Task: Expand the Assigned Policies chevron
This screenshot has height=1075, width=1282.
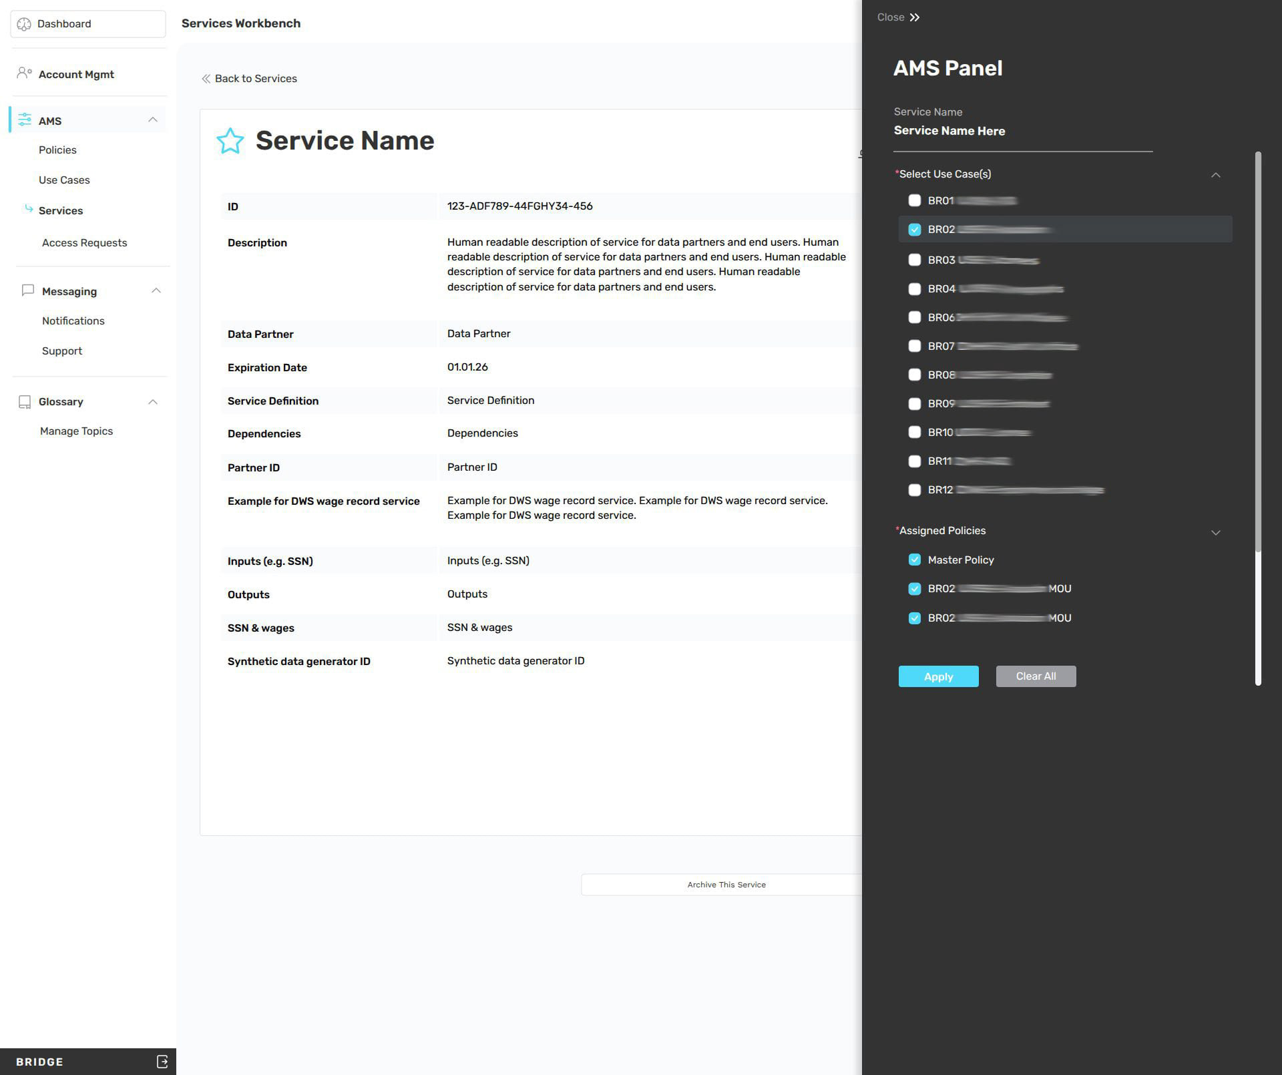Action: [1215, 532]
